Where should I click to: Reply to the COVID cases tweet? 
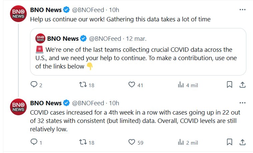point(33,142)
